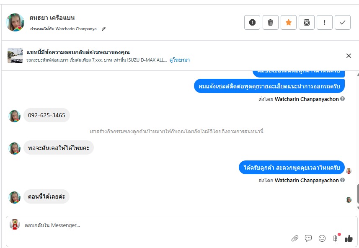Click the info icon beside the upper Watcharin Chanpanyachon
Image resolution: width=359 pixels, height=248 pixels.
[x=343, y=99]
